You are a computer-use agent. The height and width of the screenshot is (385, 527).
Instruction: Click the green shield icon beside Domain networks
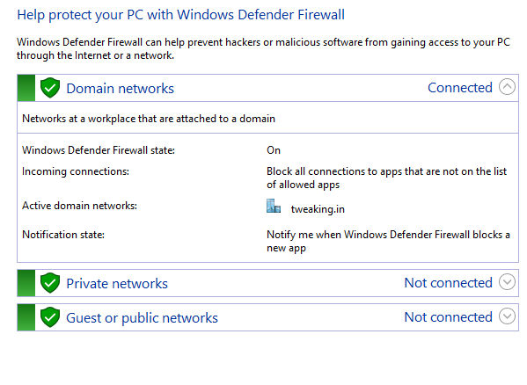[x=50, y=88]
